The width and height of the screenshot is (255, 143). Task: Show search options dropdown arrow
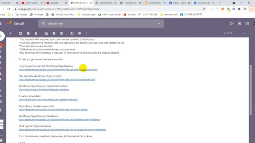coord(159,23)
